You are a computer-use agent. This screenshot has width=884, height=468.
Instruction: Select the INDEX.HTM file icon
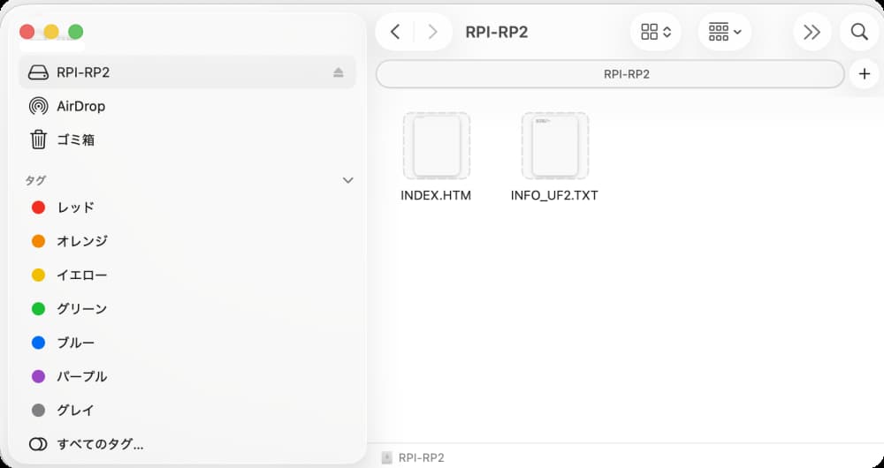pyautogui.click(x=437, y=146)
